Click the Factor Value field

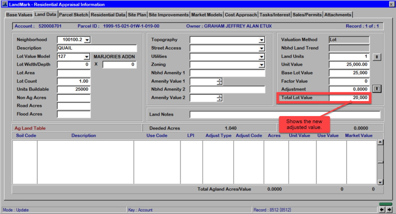click(349, 81)
